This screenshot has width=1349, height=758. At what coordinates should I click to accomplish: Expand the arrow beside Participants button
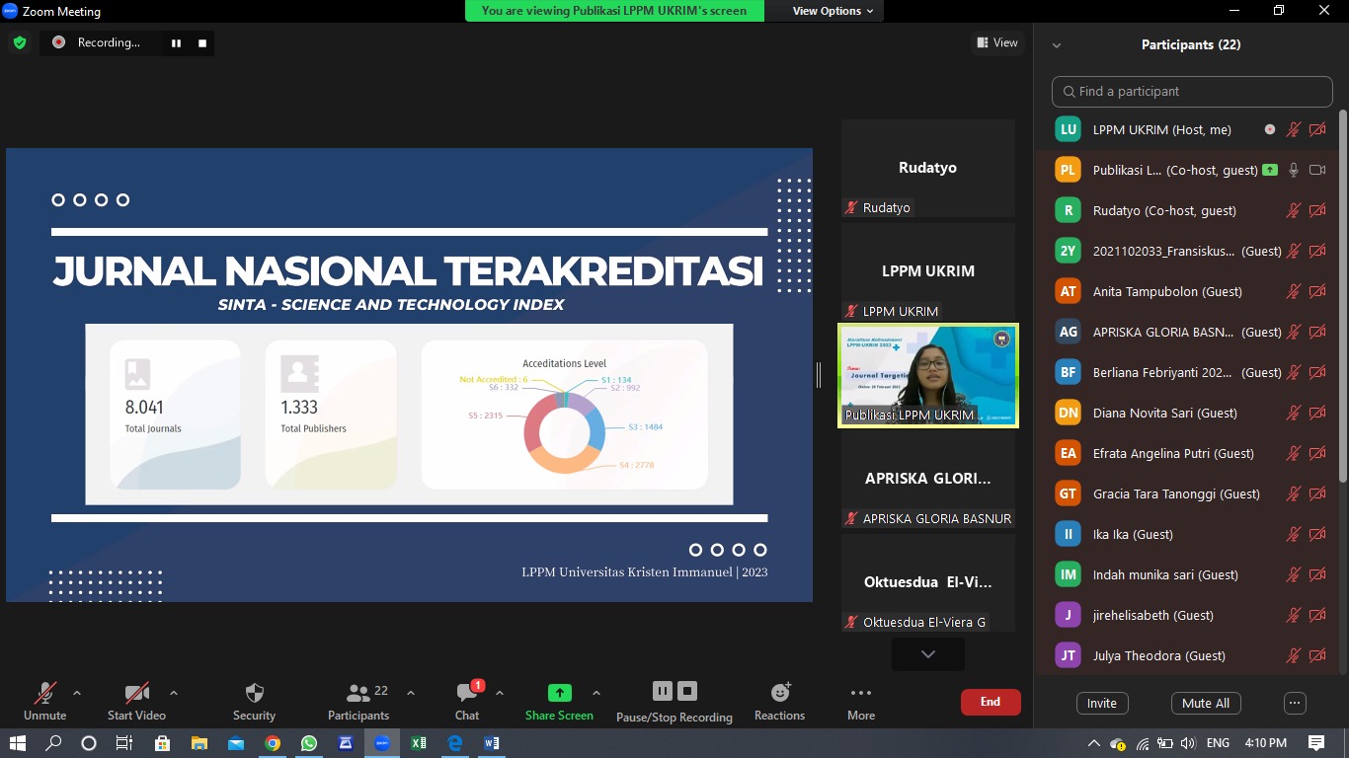[411, 693]
